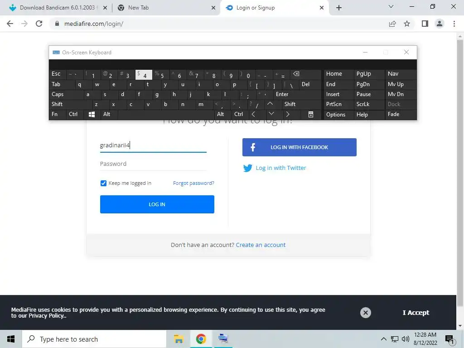Close the New Tab tab

(213, 8)
